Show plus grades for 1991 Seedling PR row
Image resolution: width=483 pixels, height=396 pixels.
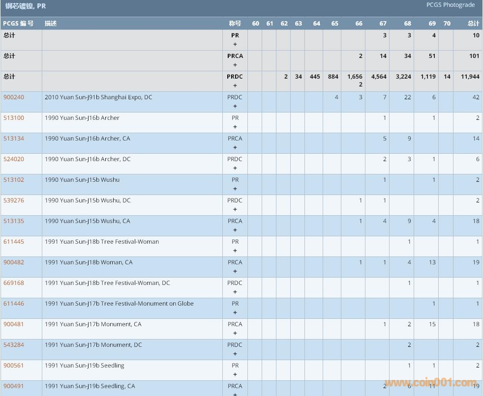pyautogui.click(x=235, y=374)
